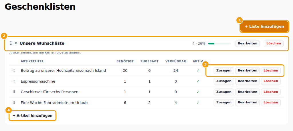
Task: Click the 'Espressomaschine' item title
Action: click(38, 81)
